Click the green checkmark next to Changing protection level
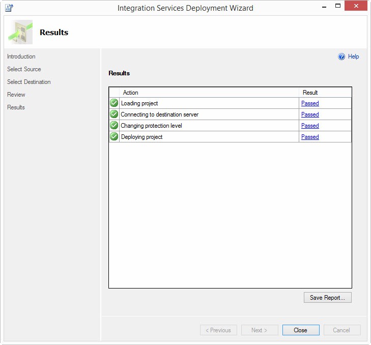 point(114,126)
